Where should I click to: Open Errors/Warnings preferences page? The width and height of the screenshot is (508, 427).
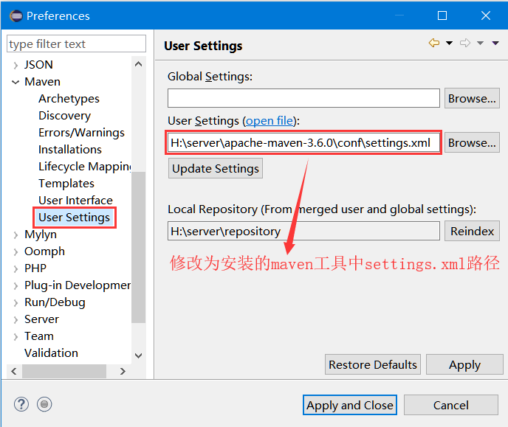[x=82, y=133]
